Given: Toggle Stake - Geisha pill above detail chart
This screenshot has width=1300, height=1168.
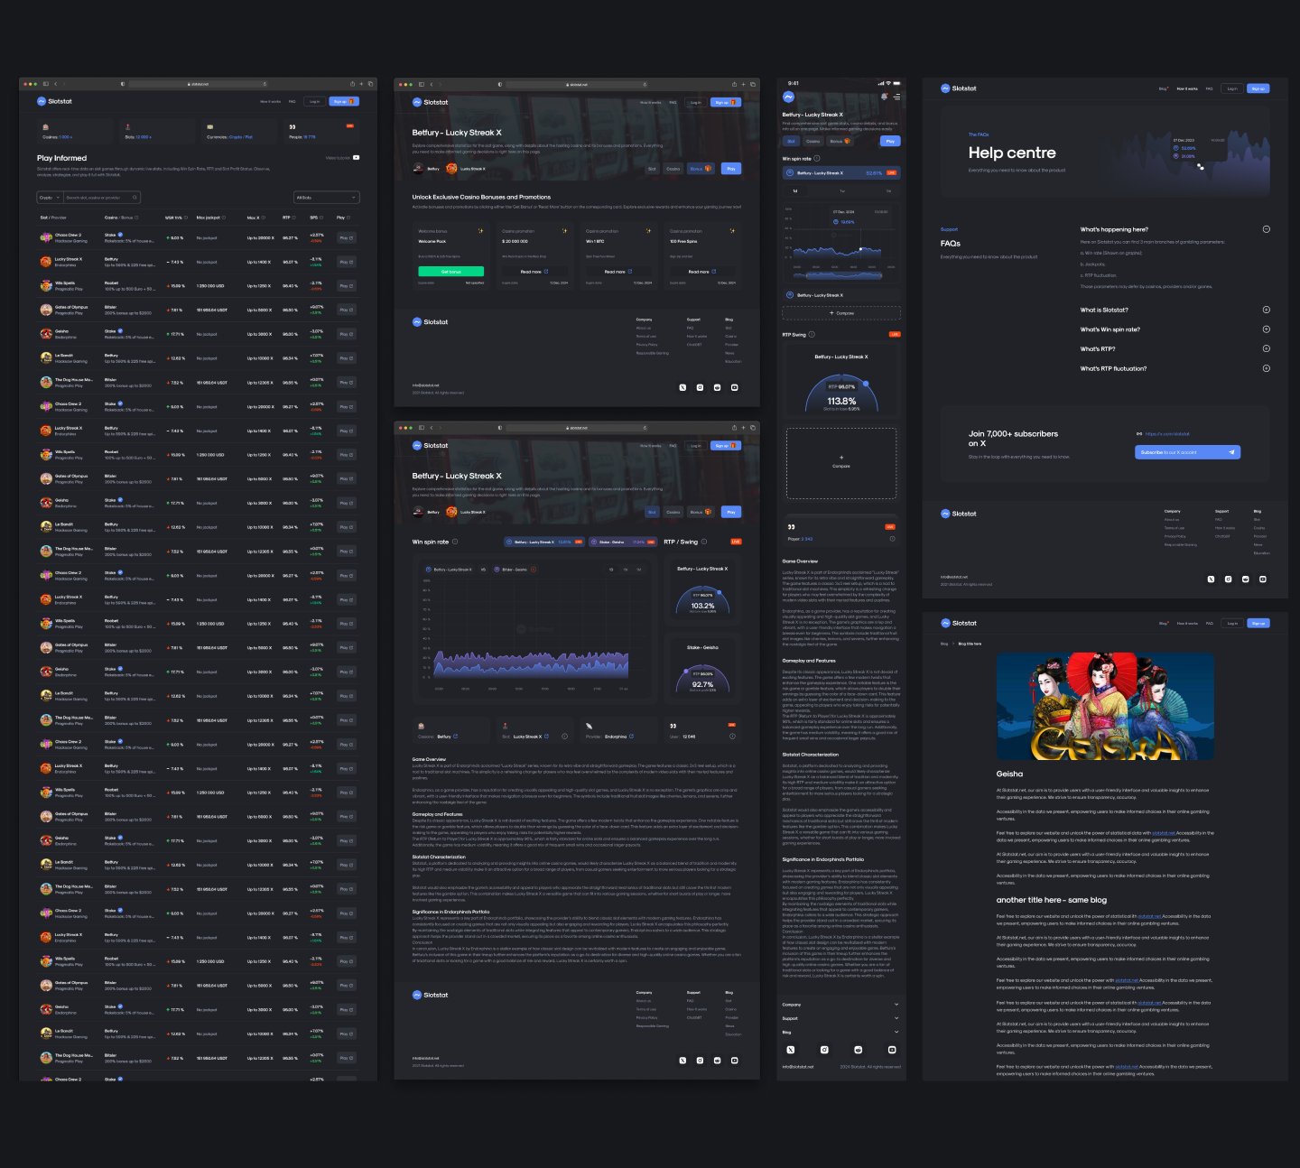Looking at the screenshot, I should pos(624,542).
